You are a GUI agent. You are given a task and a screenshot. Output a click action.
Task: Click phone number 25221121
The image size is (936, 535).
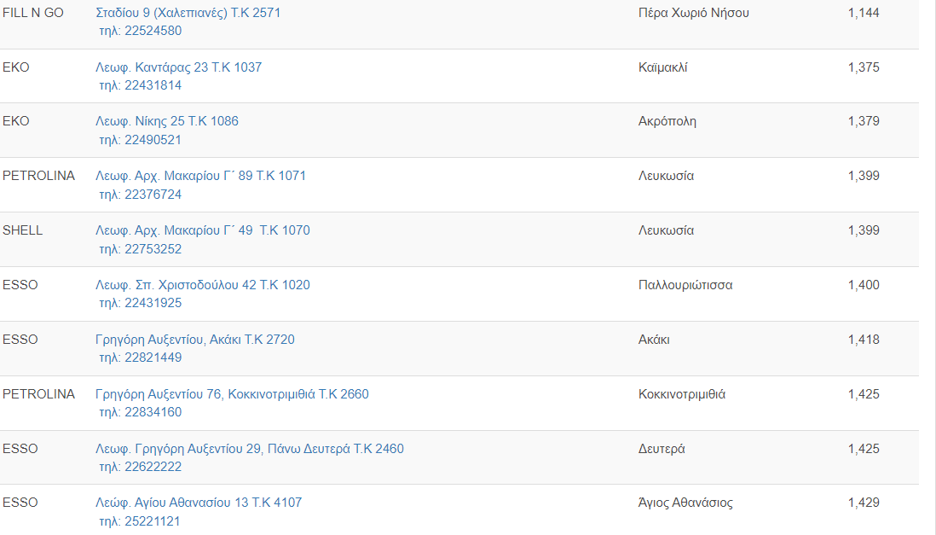pyautogui.click(x=140, y=521)
